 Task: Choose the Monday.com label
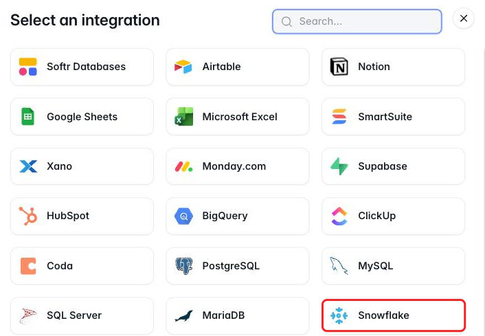click(234, 166)
